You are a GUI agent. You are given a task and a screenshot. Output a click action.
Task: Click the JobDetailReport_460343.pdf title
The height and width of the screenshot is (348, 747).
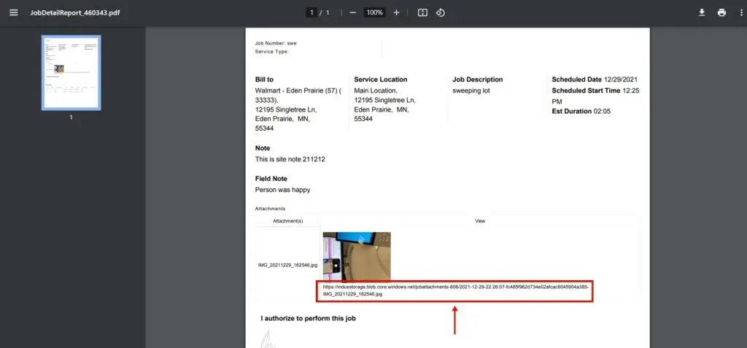pos(75,12)
